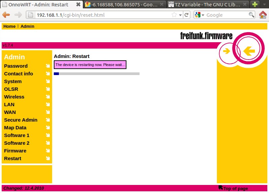Open a new tab with the plus icon
This screenshot has width=269, height=193.
[255, 5]
